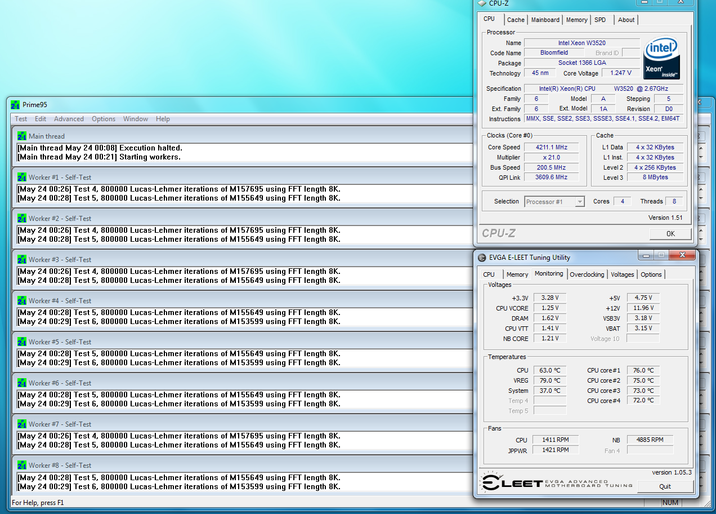Screen dimensions: 716x514
Task: Click the Worker #1 window icon
Action: 22,177
